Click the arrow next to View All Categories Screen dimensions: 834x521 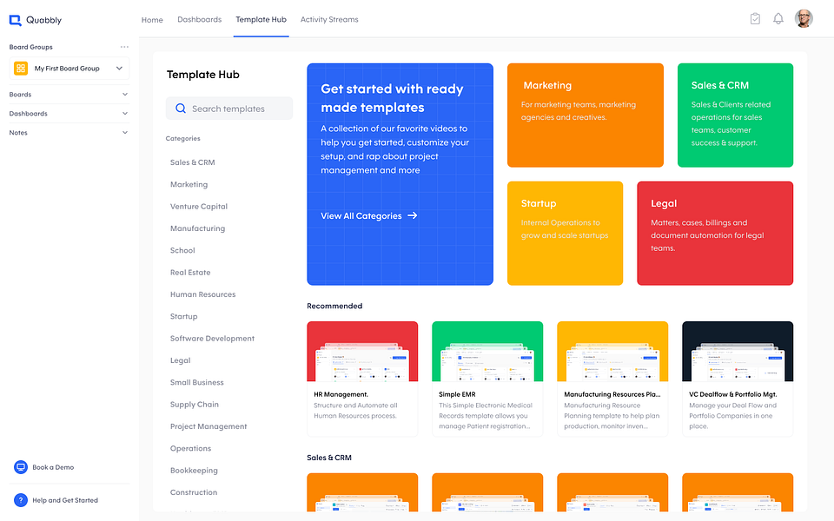point(412,215)
